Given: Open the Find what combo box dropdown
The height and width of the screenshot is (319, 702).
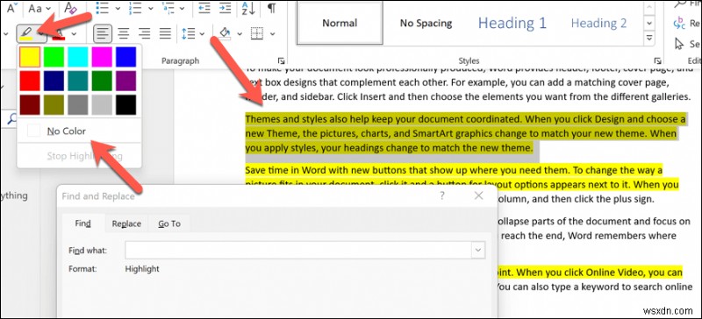Looking at the screenshot, I should point(478,250).
